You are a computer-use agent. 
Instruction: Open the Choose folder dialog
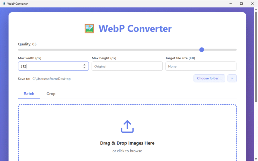tap(209, 78)
